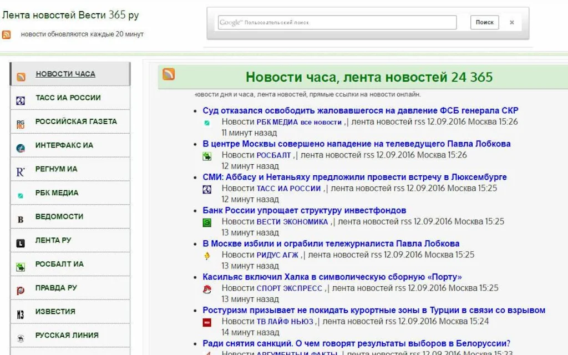This screenshot has width=568, height=355.
Task: Clear the search with the × button
Action: coord(512,22)
